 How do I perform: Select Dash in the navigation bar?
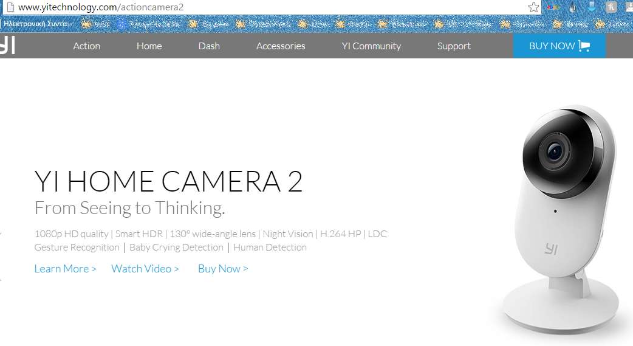tap(209, 46)
